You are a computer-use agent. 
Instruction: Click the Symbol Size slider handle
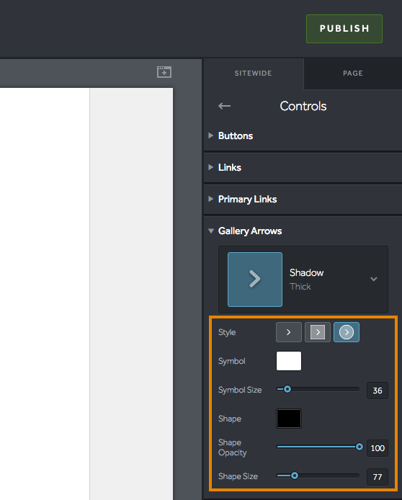pos(287,389)
